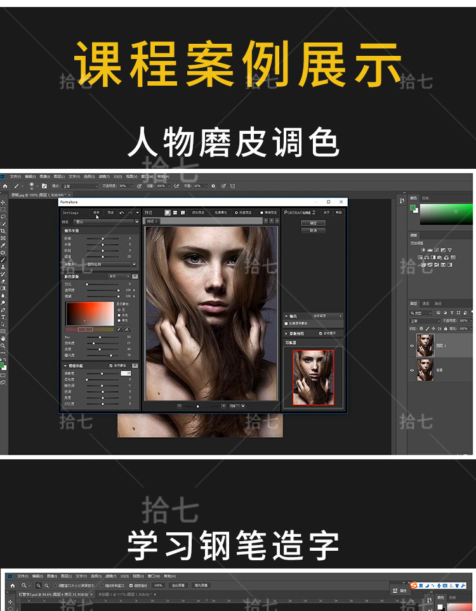Open the 编辑(E) menu
Viewport: 476px width, 611px height.
tap(30, 176)
